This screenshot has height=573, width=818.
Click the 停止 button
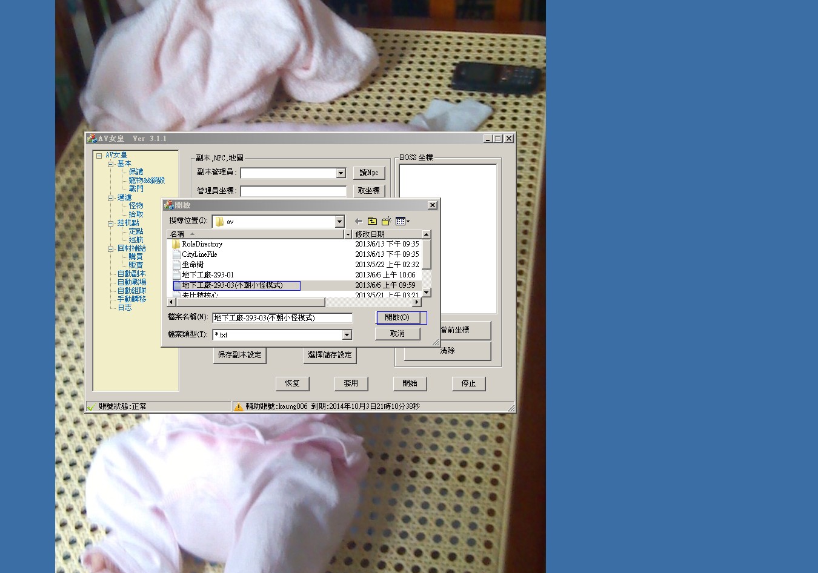468,383
